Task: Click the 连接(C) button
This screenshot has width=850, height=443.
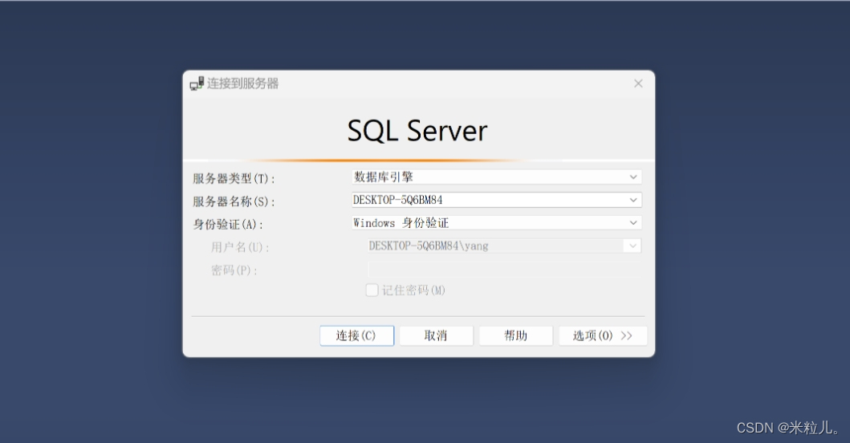Action: 356,335
